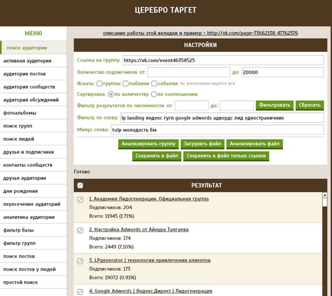Uncheck the Академия Лидогенерации result checkbox
This screenshot has height=296, width=332.
81,200
